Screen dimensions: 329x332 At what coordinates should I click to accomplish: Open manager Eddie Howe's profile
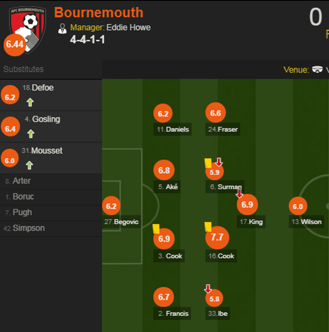(129, 27)
